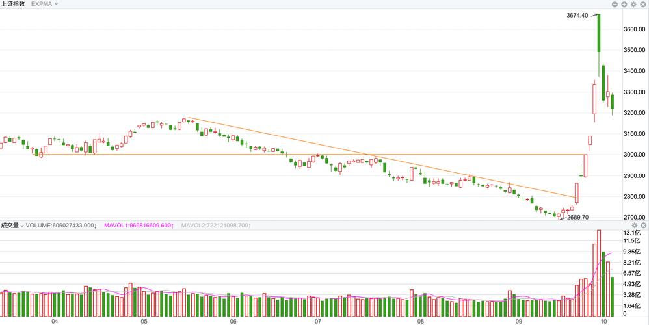
Task: Click month 07 on the time axis
Action: pyautogui.click(x=318, y=321)
